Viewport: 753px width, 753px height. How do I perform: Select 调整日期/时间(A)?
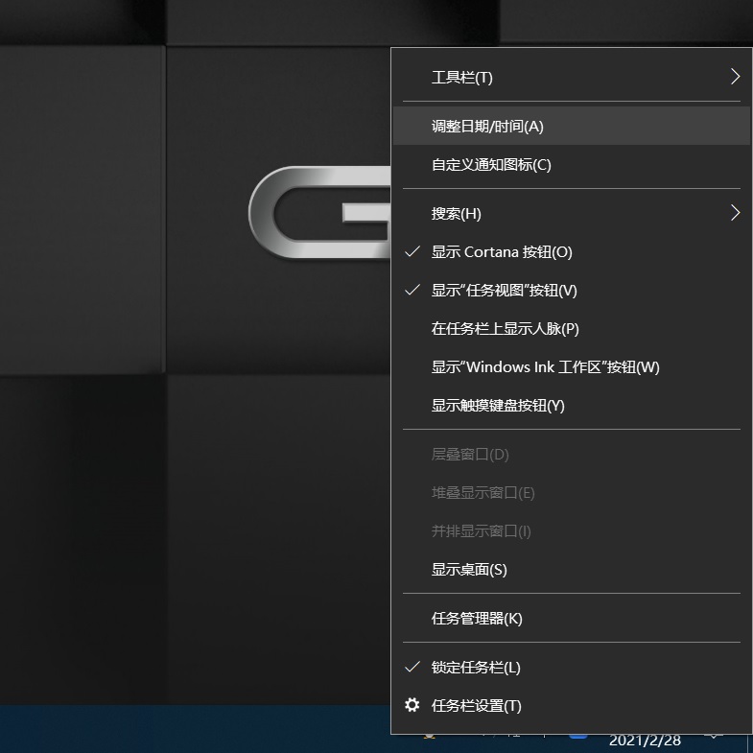click(487, 127)
